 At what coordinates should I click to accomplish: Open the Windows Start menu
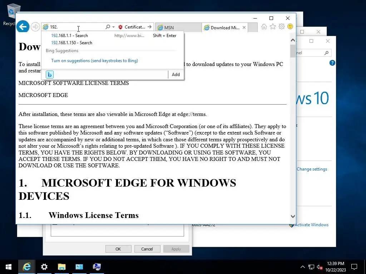click(9, 267)
